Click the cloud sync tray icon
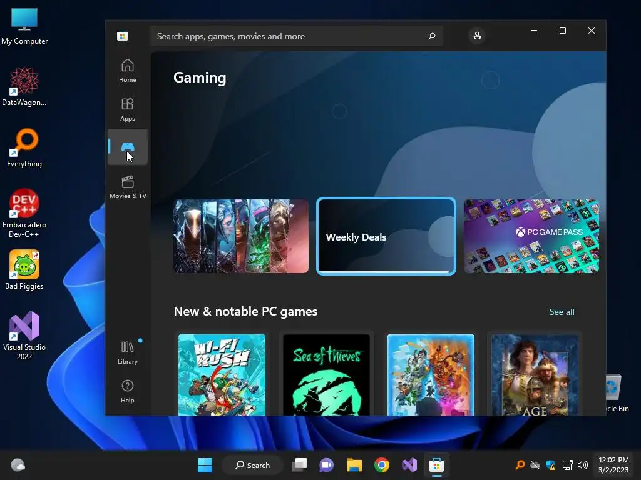The height and width of the screenshot is (480, 641). pyautogui.click(x=535, y=465)
